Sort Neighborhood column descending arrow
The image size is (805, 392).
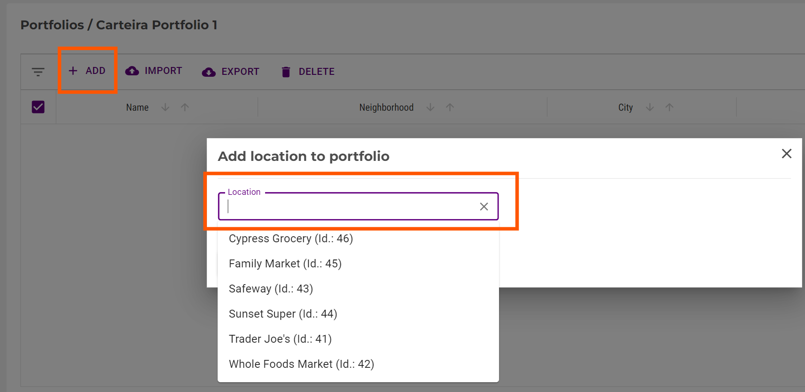click(x=430, y=107)
